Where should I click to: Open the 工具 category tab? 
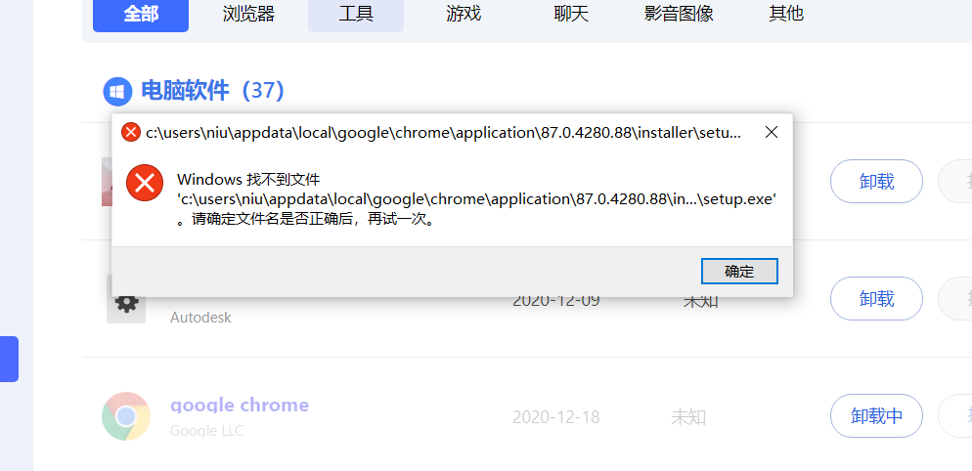click(356, 15)
